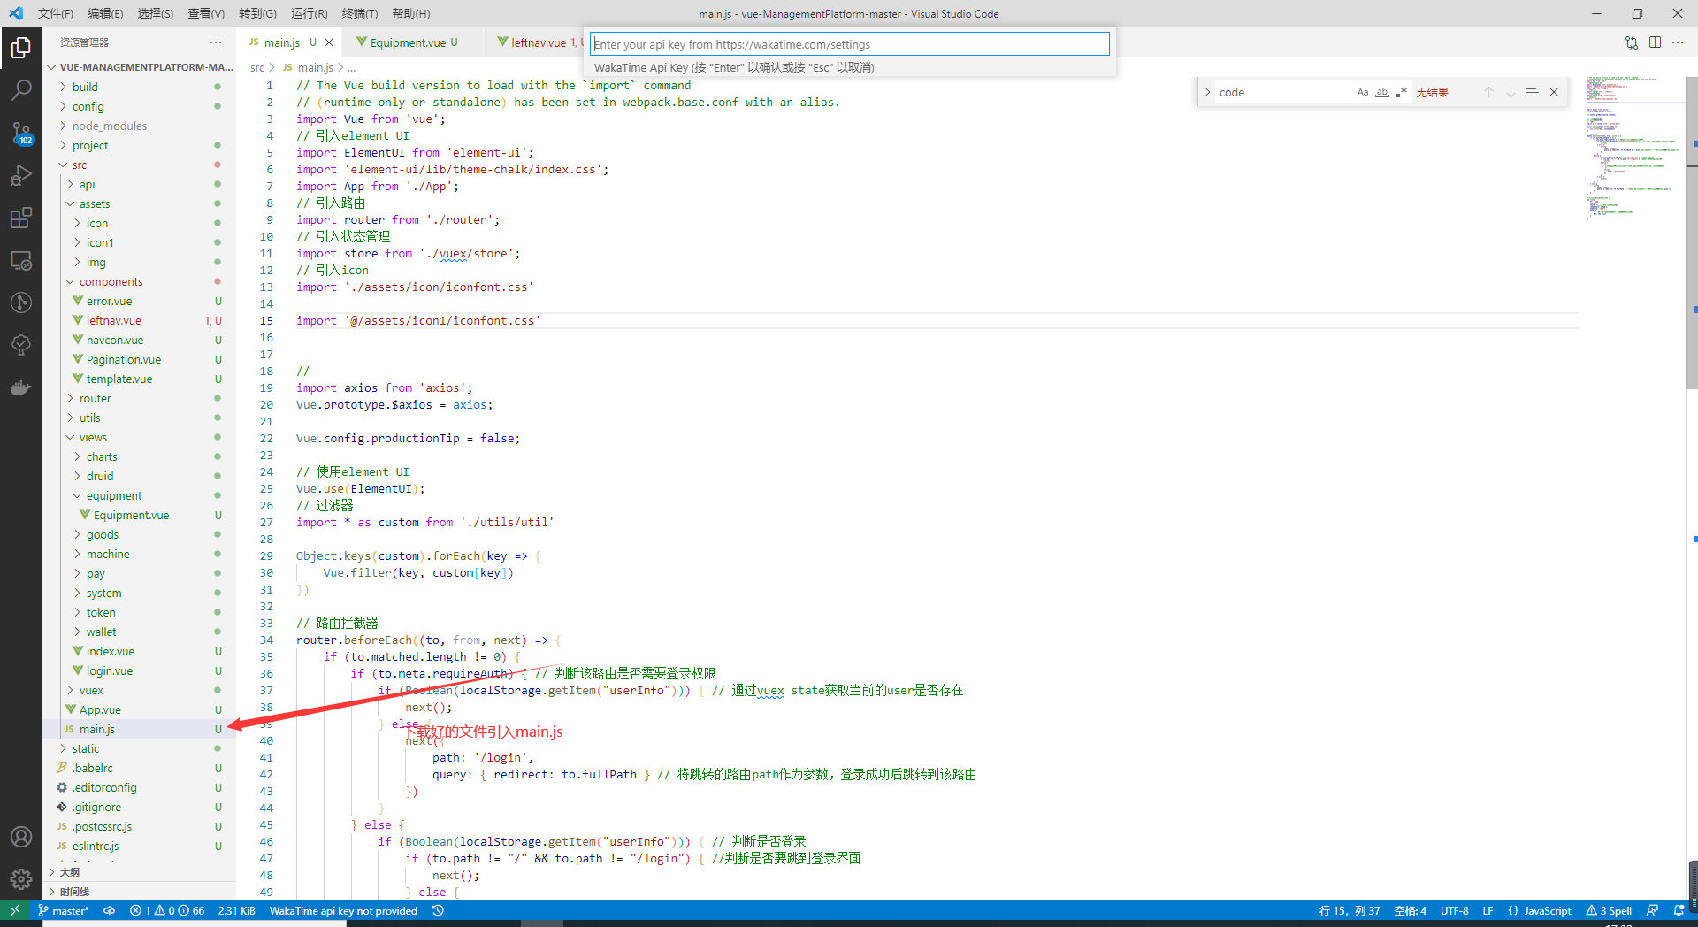Image resolution: width=1698 pixels, height=927 pixels.
Task: Click the minimap code preview
Action: pyautogui.click(x=1634, y=149)
